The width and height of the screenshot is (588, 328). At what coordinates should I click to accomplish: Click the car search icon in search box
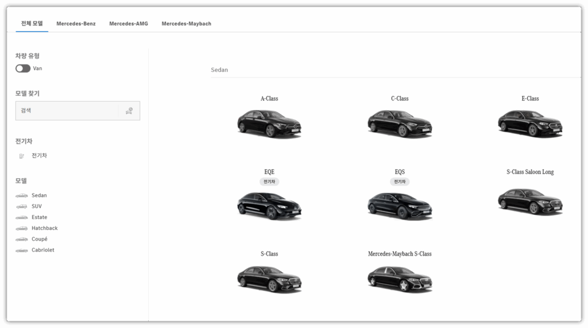tap(129, 111)
